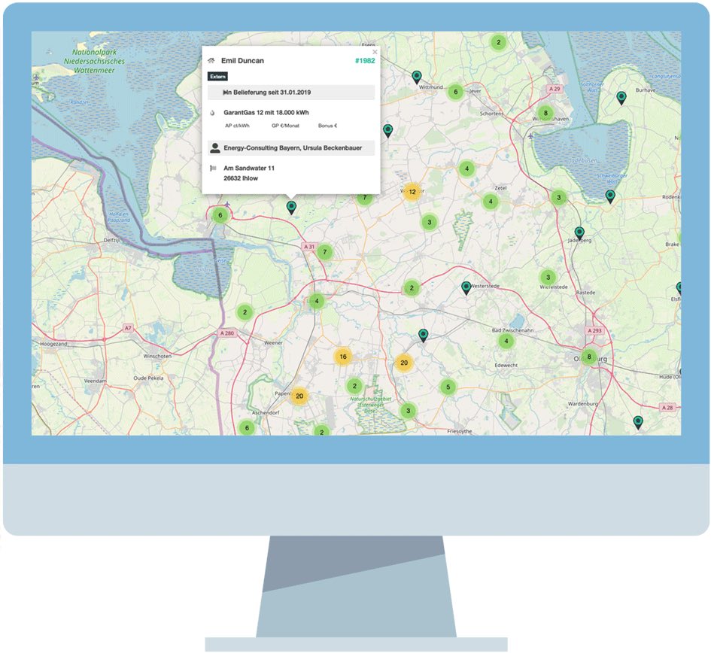Expand the yellow cluster marker 12
The width and height of the screenshot is (711, 653).
coord(412,192)
